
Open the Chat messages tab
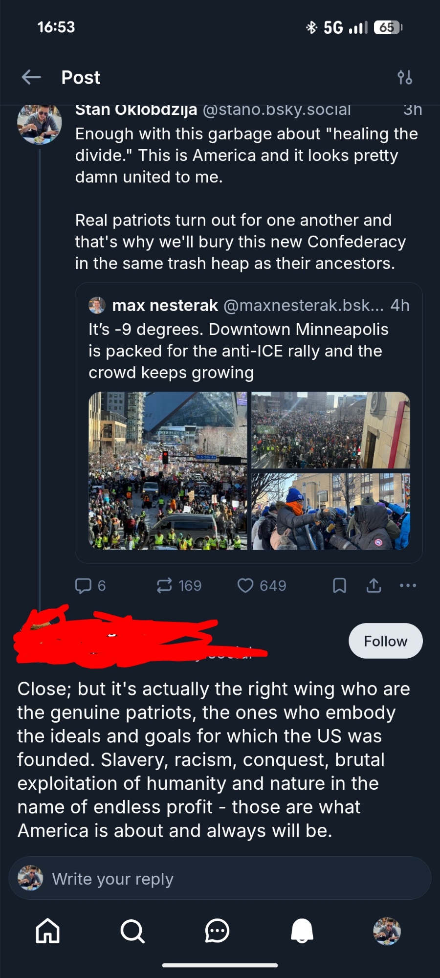pyautogui.click(x=217, y=931)
